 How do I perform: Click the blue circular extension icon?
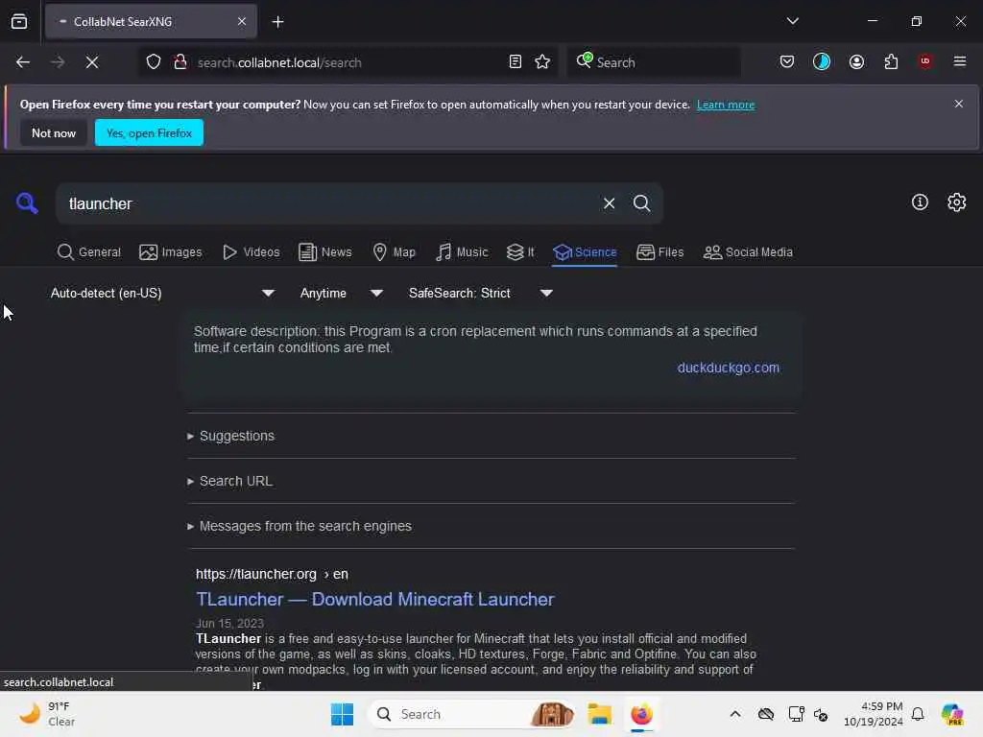(822, 61)
